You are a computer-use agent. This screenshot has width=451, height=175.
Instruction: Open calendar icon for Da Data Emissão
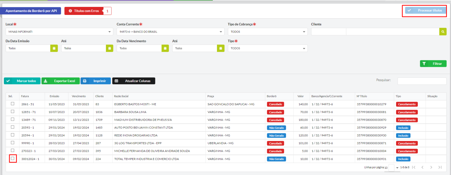click(54, 48)
